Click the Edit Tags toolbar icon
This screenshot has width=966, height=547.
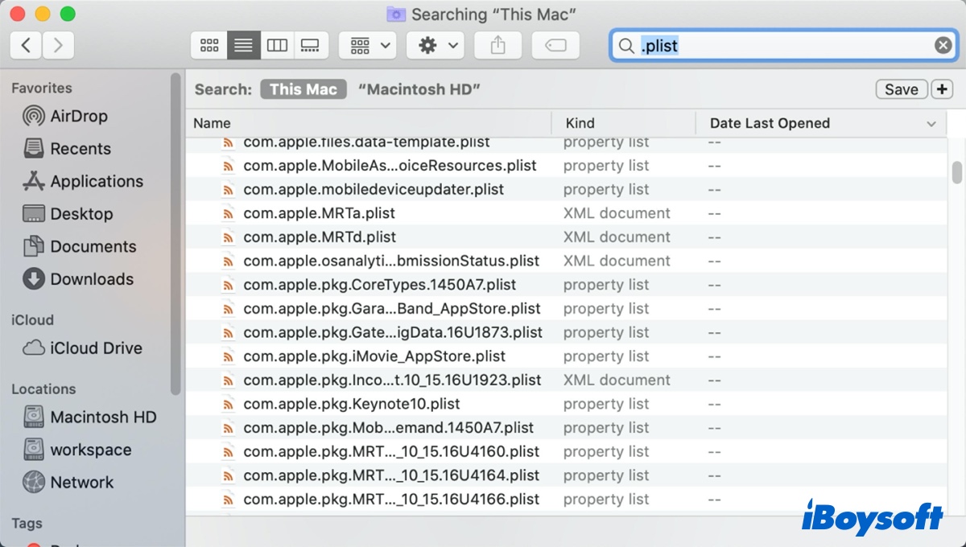pyautogui.click(x=555, y=46)
